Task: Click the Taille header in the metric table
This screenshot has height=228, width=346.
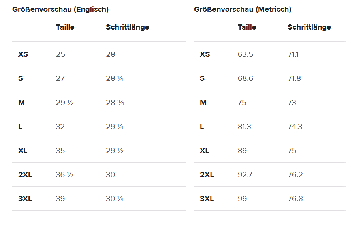Action: point(247,27)
